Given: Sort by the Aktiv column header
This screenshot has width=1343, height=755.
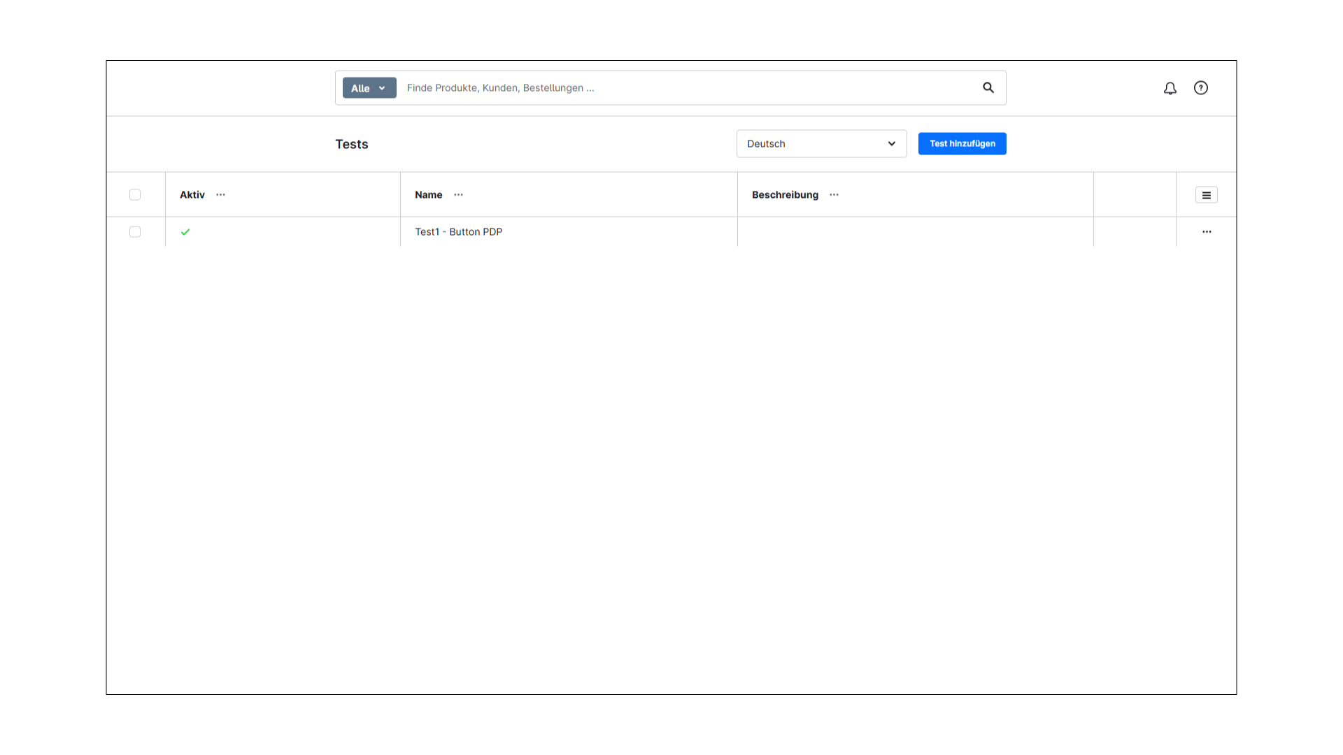Looking at the screenshot, I should click(192, 194).
